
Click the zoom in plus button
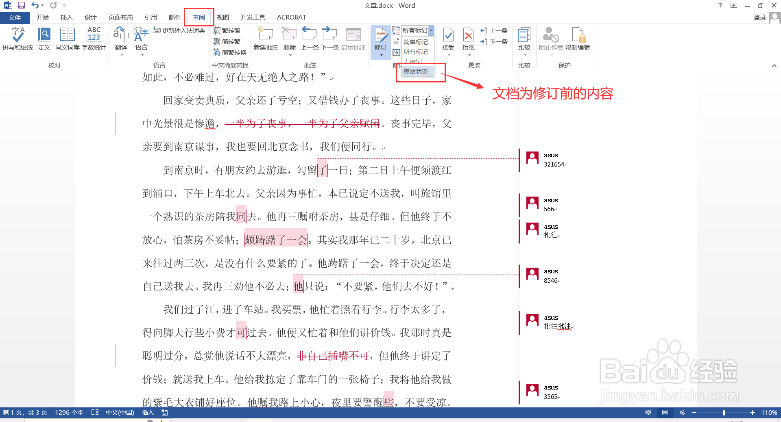(x=753, y=413)
